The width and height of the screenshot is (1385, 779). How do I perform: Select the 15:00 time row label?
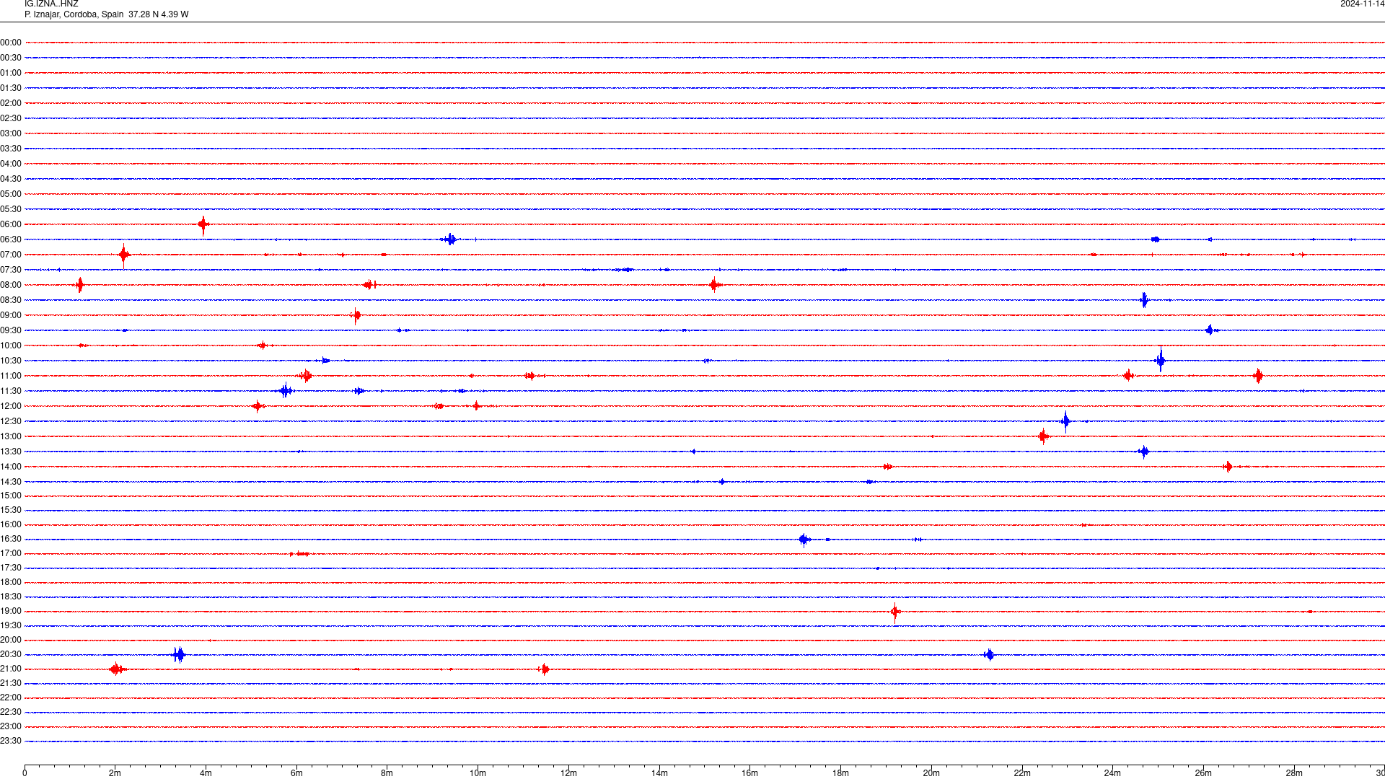[11, 496]
